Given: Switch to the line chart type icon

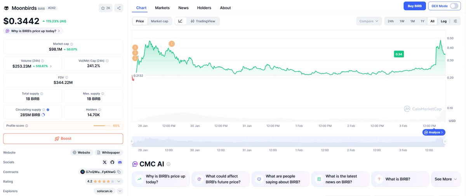Looking at the screenshot, I should pyautogui.click(x=180, y=21).
